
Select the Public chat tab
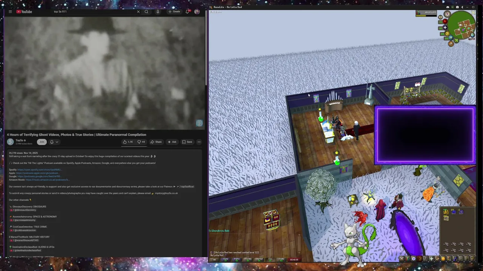tap(237, 259)
